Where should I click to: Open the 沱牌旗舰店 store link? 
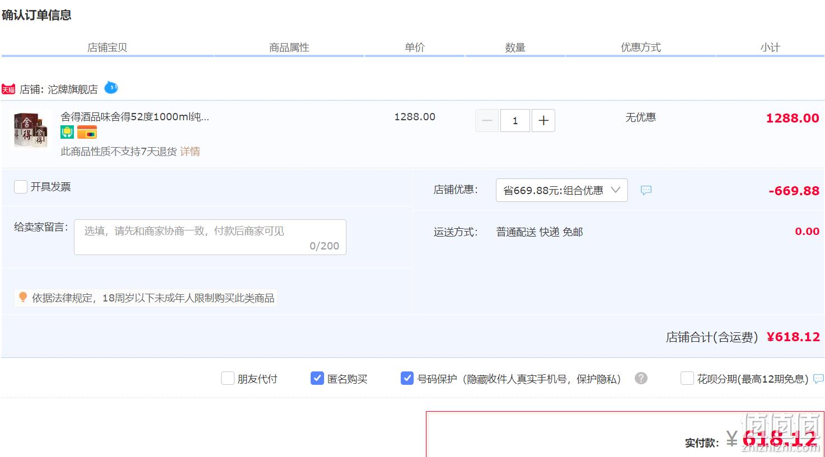pyautogui.click(x=73, y=89)
